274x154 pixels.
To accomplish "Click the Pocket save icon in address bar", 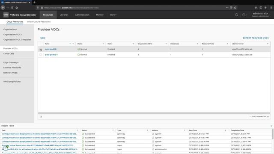I will (x=231, y=8).
